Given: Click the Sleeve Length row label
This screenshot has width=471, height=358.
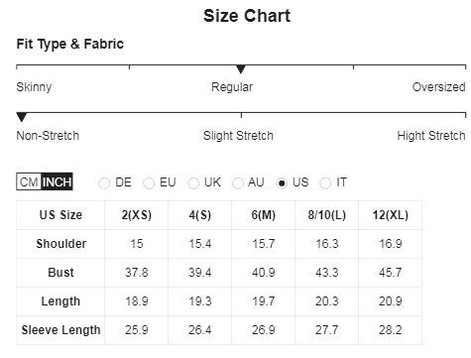Looking at the screenshot, I should (x=60, y=330).
